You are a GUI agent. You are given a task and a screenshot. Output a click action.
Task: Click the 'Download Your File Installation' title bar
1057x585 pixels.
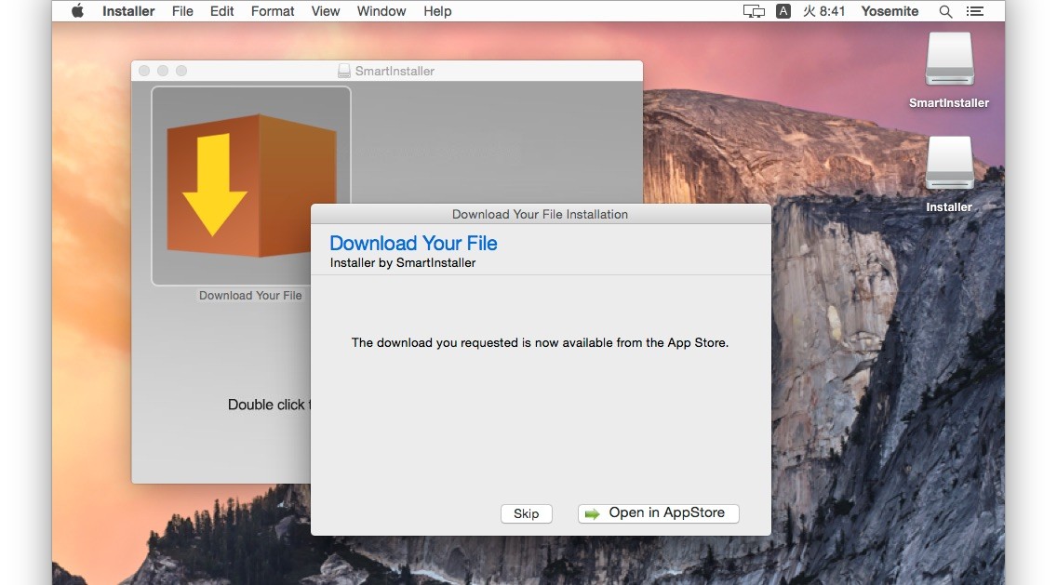[x=541, y=214]
